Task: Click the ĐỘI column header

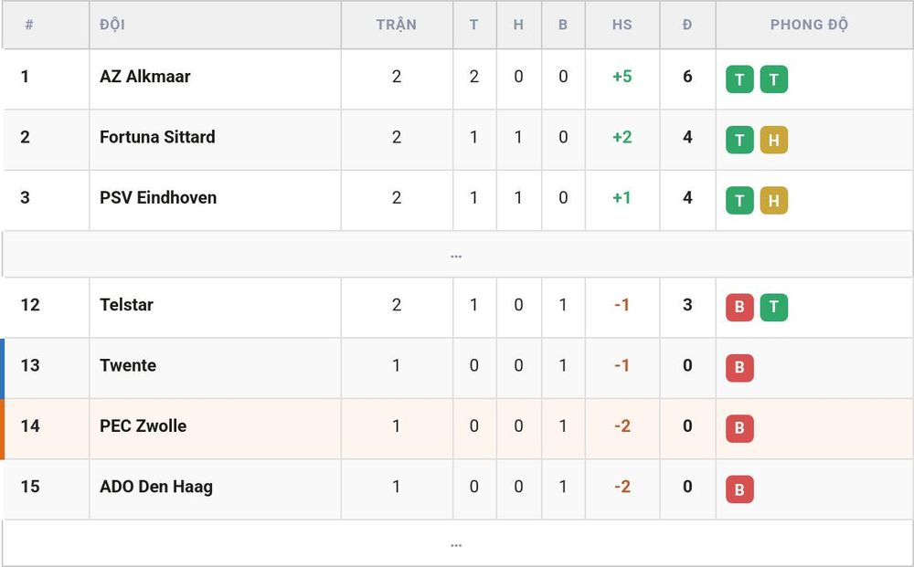Action: tap(112, 25)
